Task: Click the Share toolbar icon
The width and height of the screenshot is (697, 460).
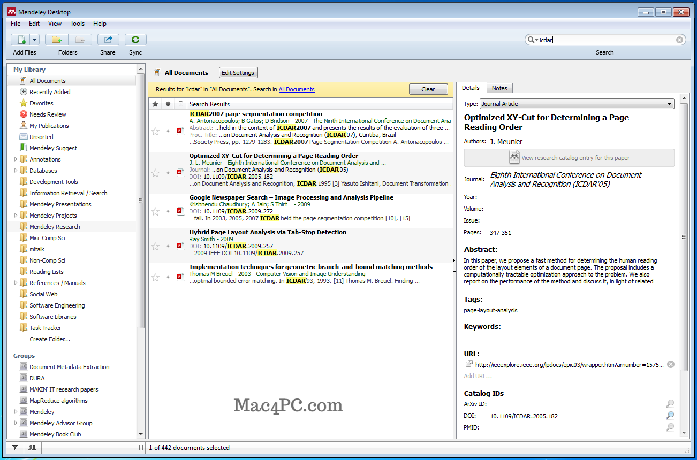Action: pyautogui.click(x=108, y=40)
